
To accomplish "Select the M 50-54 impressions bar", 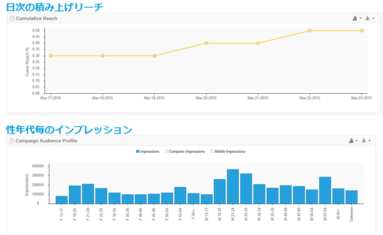I will pos(312,197).
